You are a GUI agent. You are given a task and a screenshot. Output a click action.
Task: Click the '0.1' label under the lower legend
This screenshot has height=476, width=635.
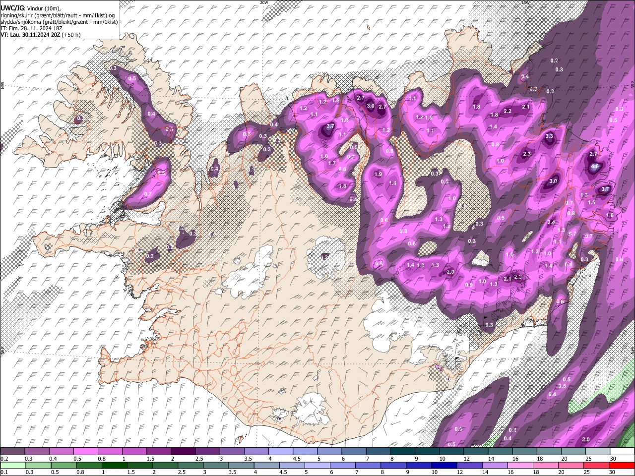(4, 473)
